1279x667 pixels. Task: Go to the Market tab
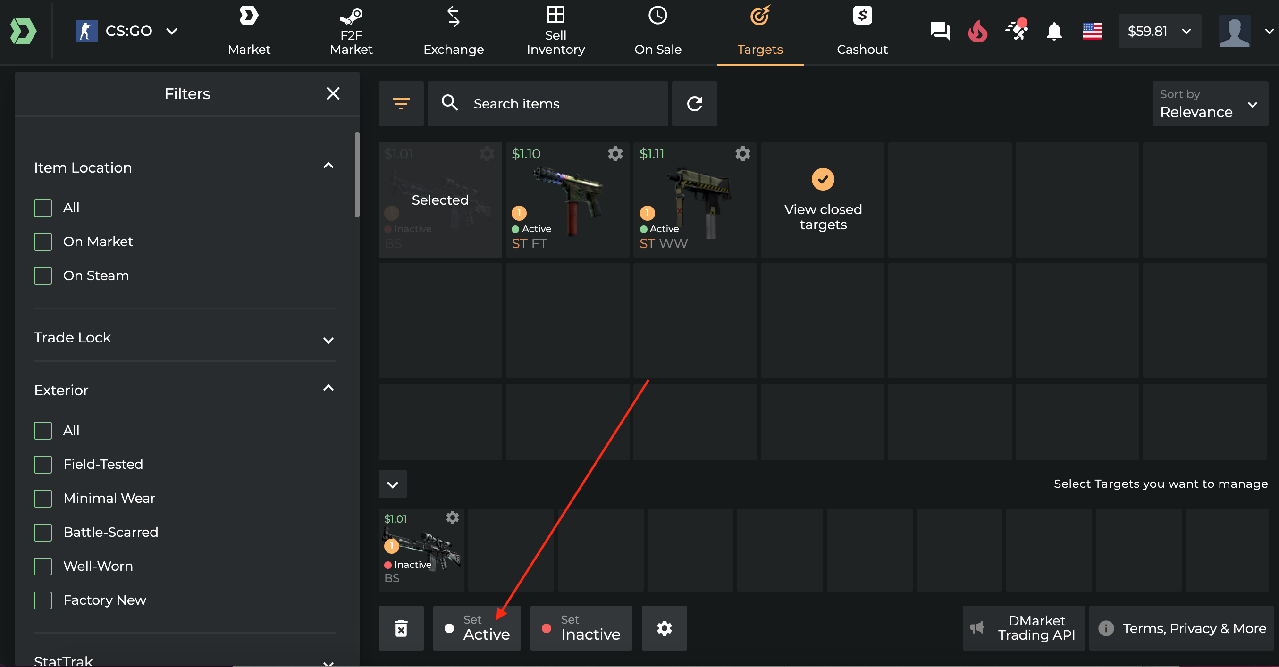coord(249,31)
